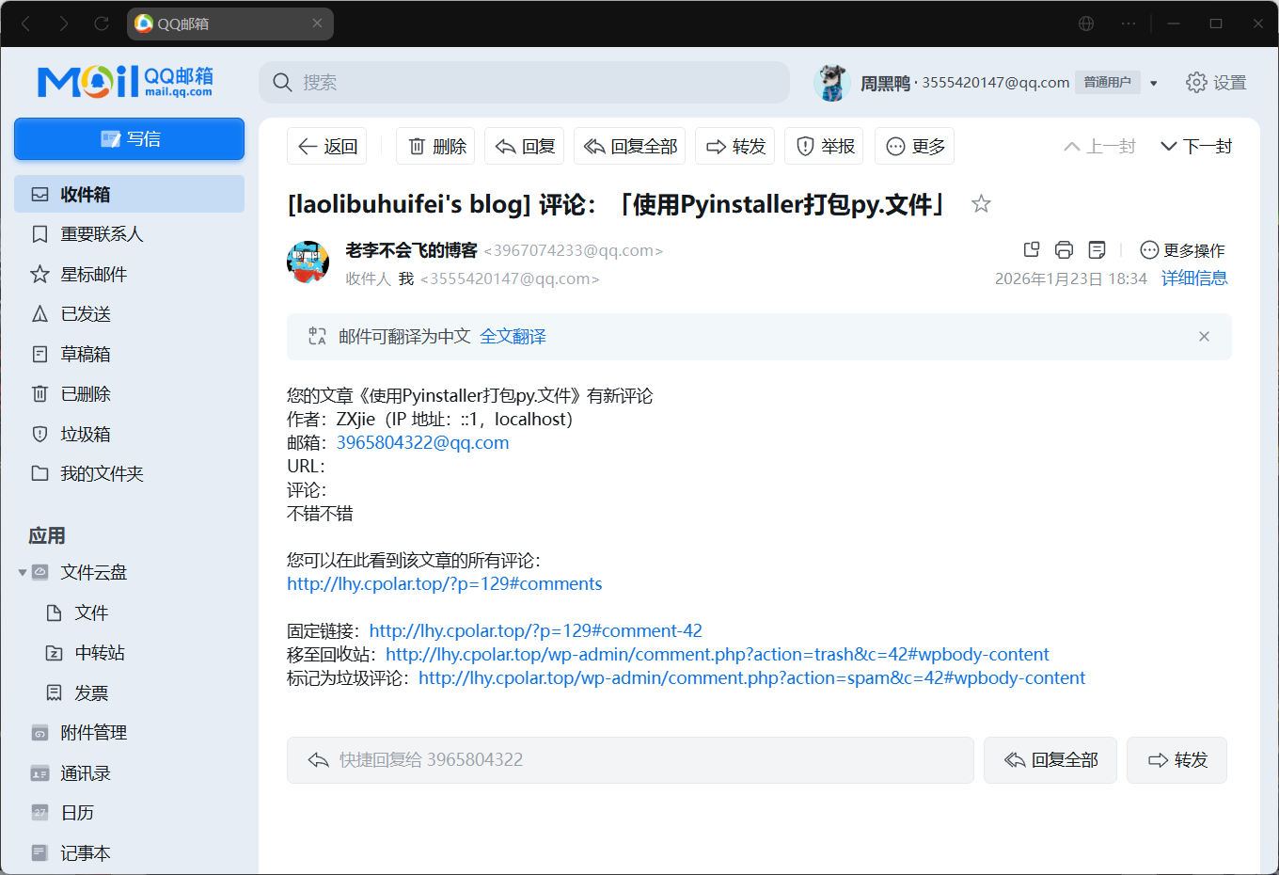Collapse the 文件云盘 tree section

(23, 573)
